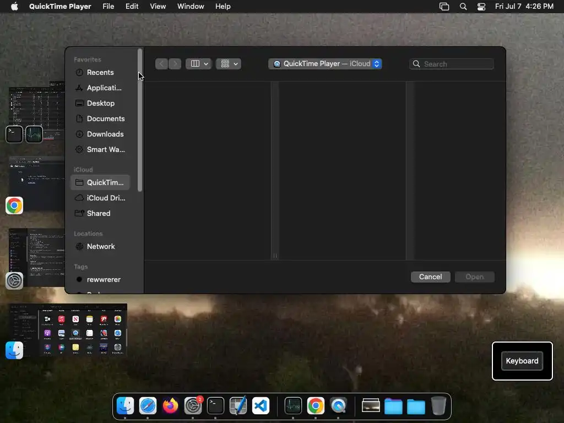Click the Keyboard button
The image size is (564, 423).
click(522, 361)
